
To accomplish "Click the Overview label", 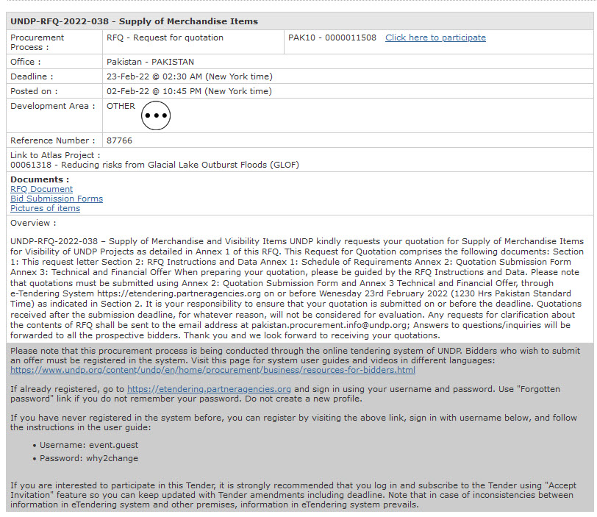I will (33, 223).
